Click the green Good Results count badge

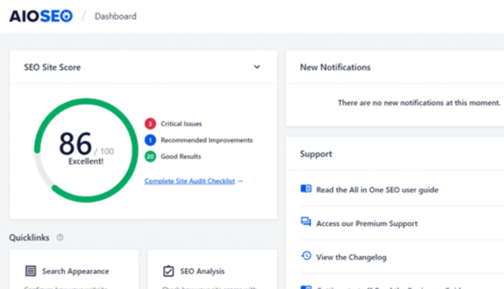(150, 157)
